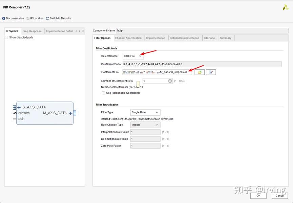Expand M_AXIS_DATA port plus icon
Viewport: 293px width, 203px height.
coord(71,113)
